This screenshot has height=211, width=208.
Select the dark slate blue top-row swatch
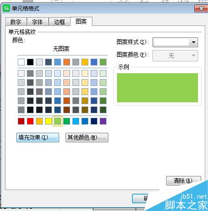[x=48, y=62]
